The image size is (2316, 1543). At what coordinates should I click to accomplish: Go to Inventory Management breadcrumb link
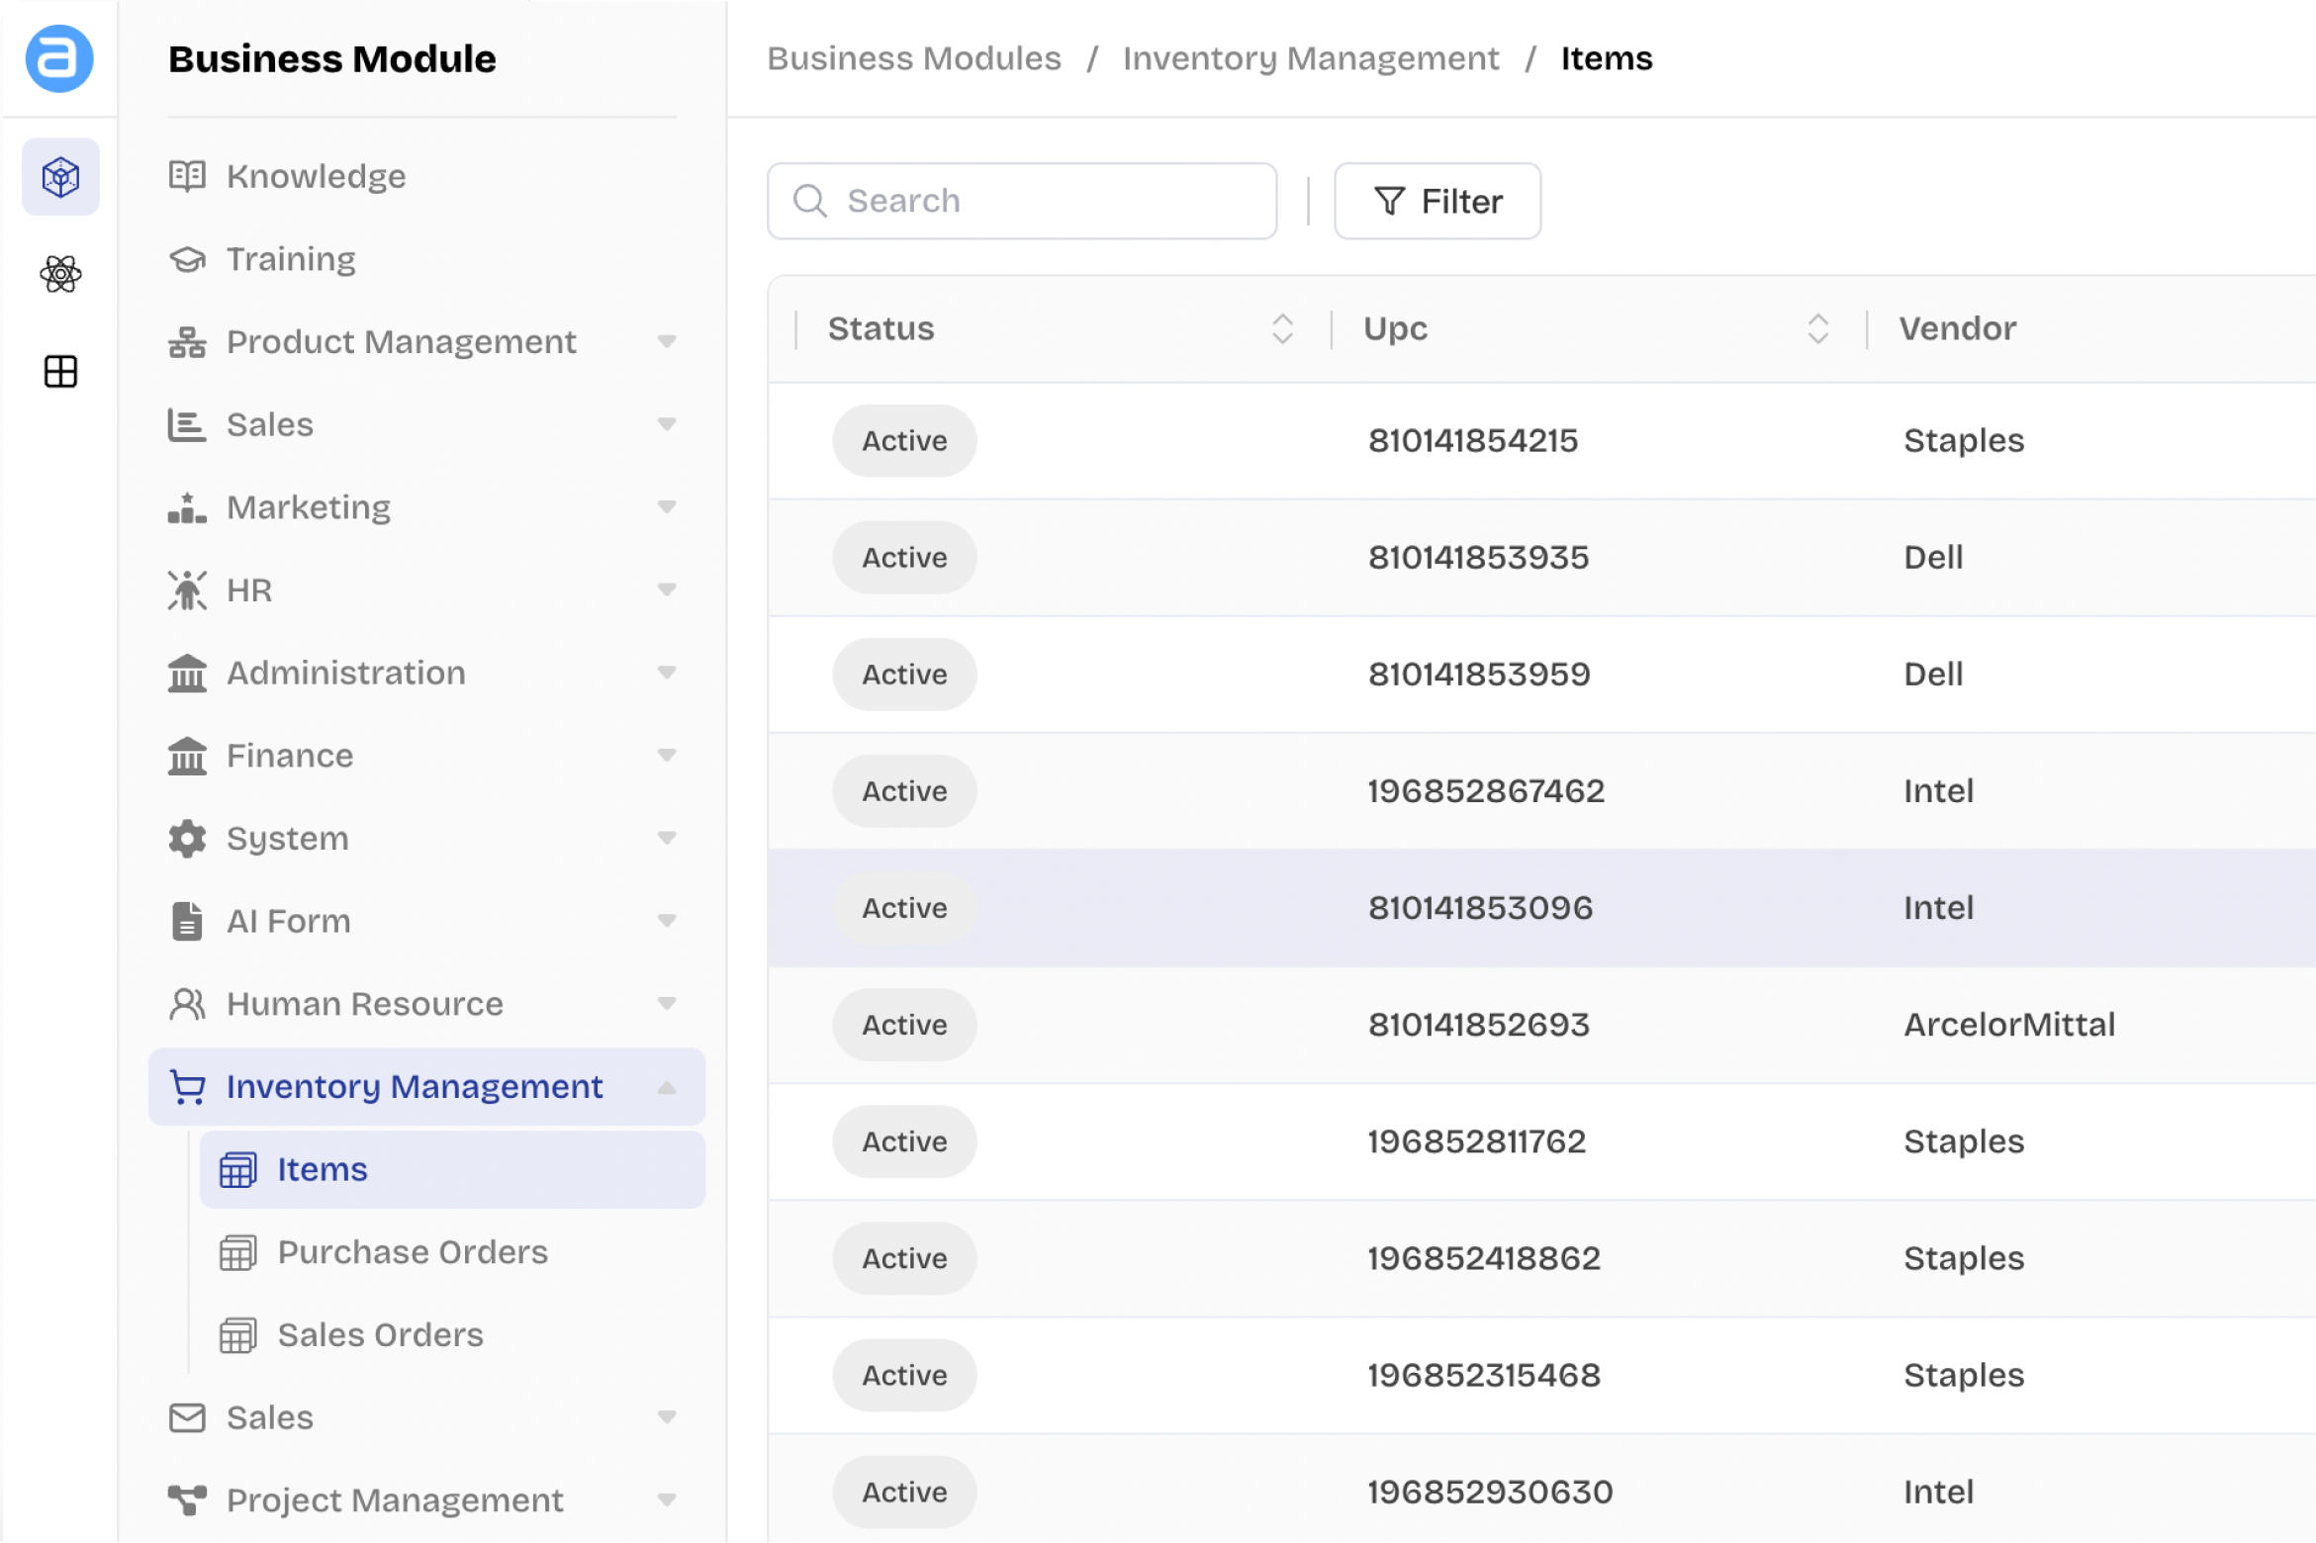pos(1310,58)
